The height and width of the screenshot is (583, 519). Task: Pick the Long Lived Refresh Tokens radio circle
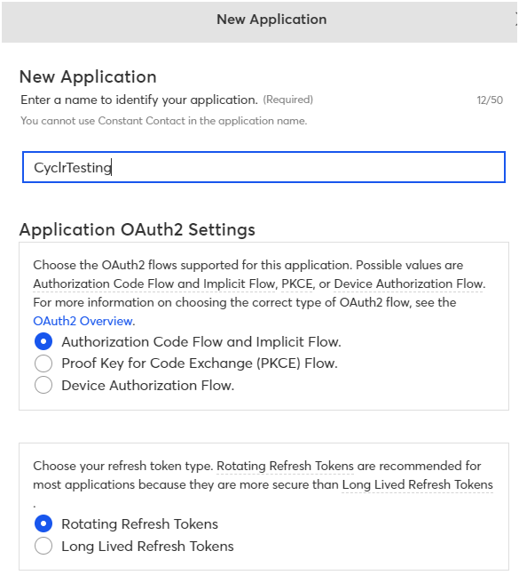(43, 546)
